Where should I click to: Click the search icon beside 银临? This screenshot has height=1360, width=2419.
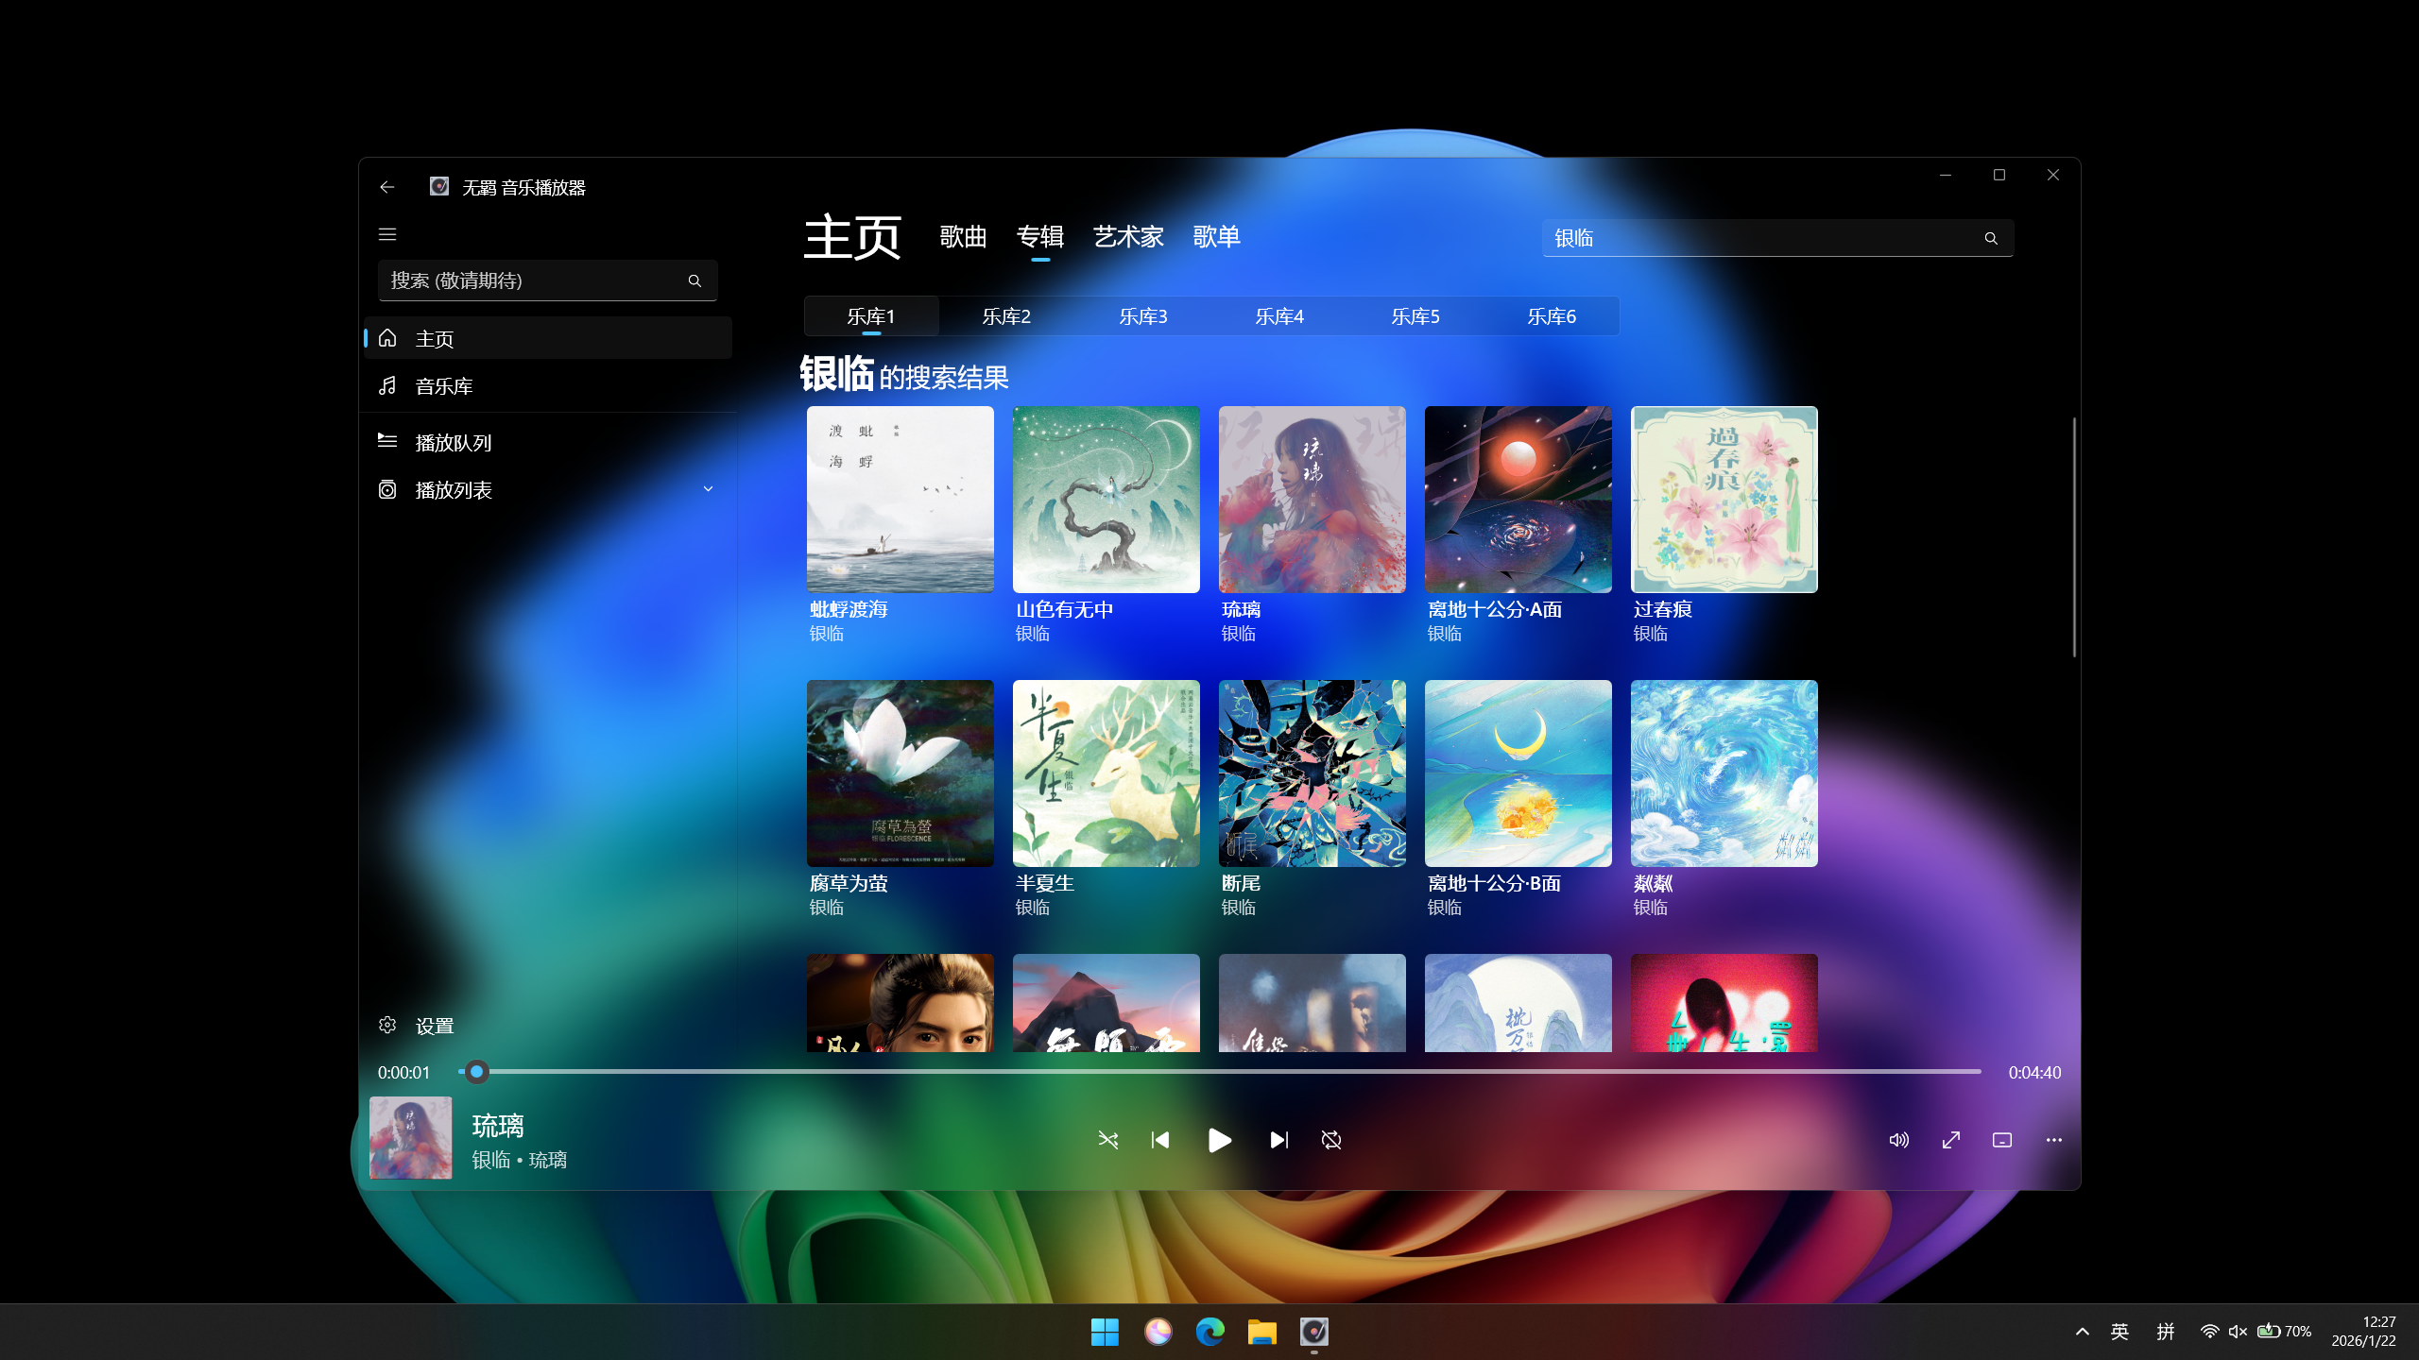click(1991, 239)
